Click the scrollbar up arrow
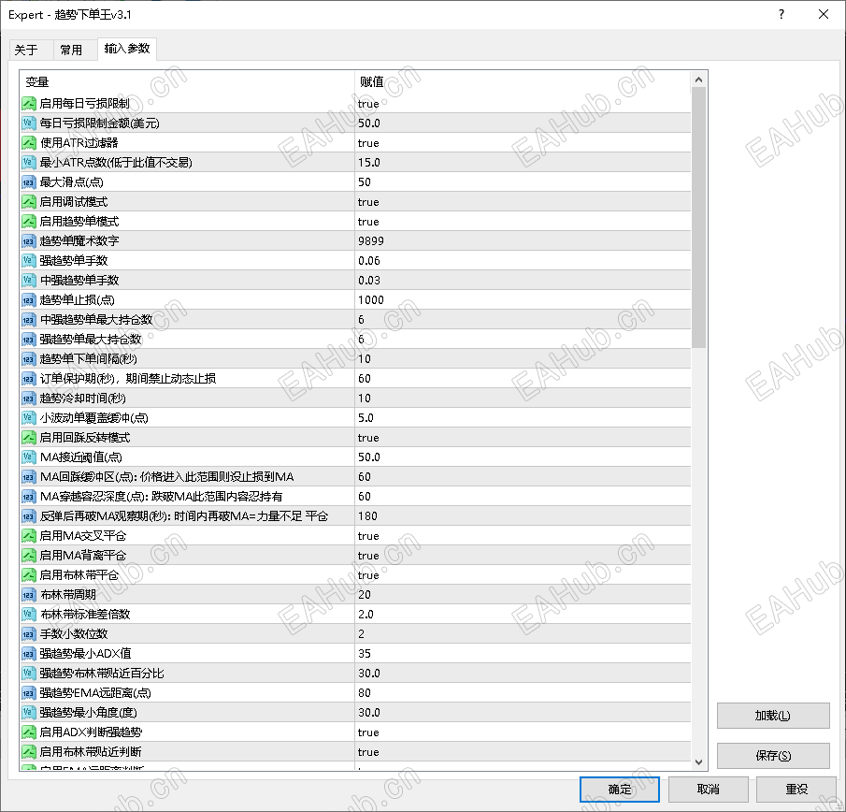Image resolution: width=846 pixels, height=812 pixels. coord(698,80)
